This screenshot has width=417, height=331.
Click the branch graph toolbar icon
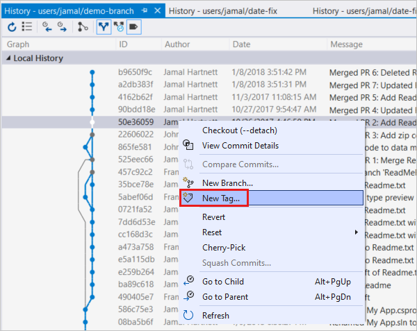point(83,27)
